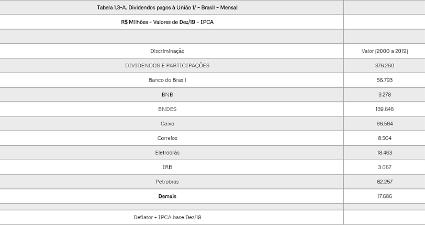Select the 'R$ Milhões - Valores de Dez/19 - IPCA' cell
This screenshot has height=225, width=425.
[x=167, y=22]
